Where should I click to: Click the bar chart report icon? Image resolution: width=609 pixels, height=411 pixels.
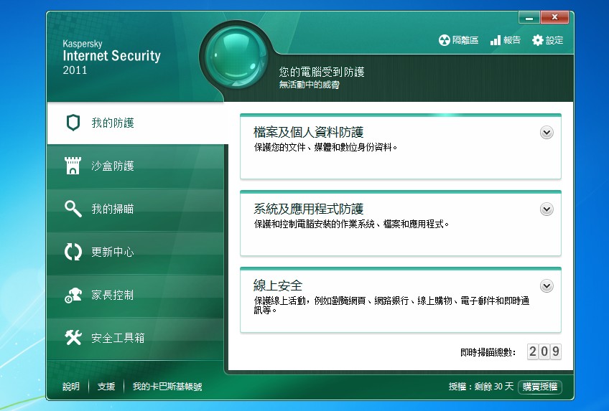496,40
